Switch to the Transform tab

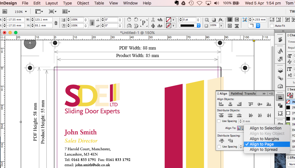pyautogui.click(x=250, y=94)
